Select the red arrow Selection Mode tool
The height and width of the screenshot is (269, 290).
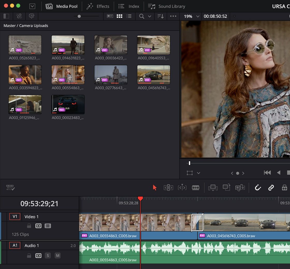[x=155, y=188]
